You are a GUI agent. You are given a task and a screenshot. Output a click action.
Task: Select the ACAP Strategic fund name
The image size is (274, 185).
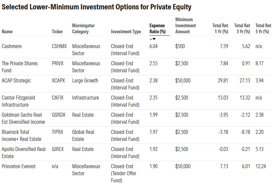coord(16,81)
